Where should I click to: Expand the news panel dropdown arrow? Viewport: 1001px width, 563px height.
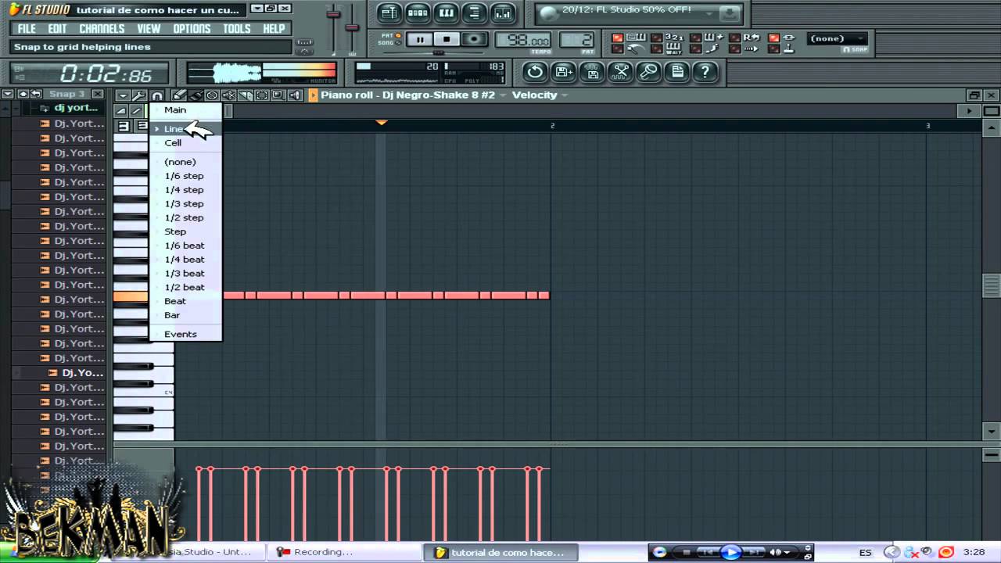[x=710, y=13]
